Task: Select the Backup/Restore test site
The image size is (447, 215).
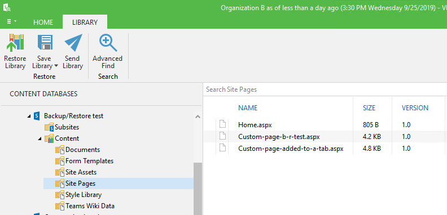Action: coord(73,116)
